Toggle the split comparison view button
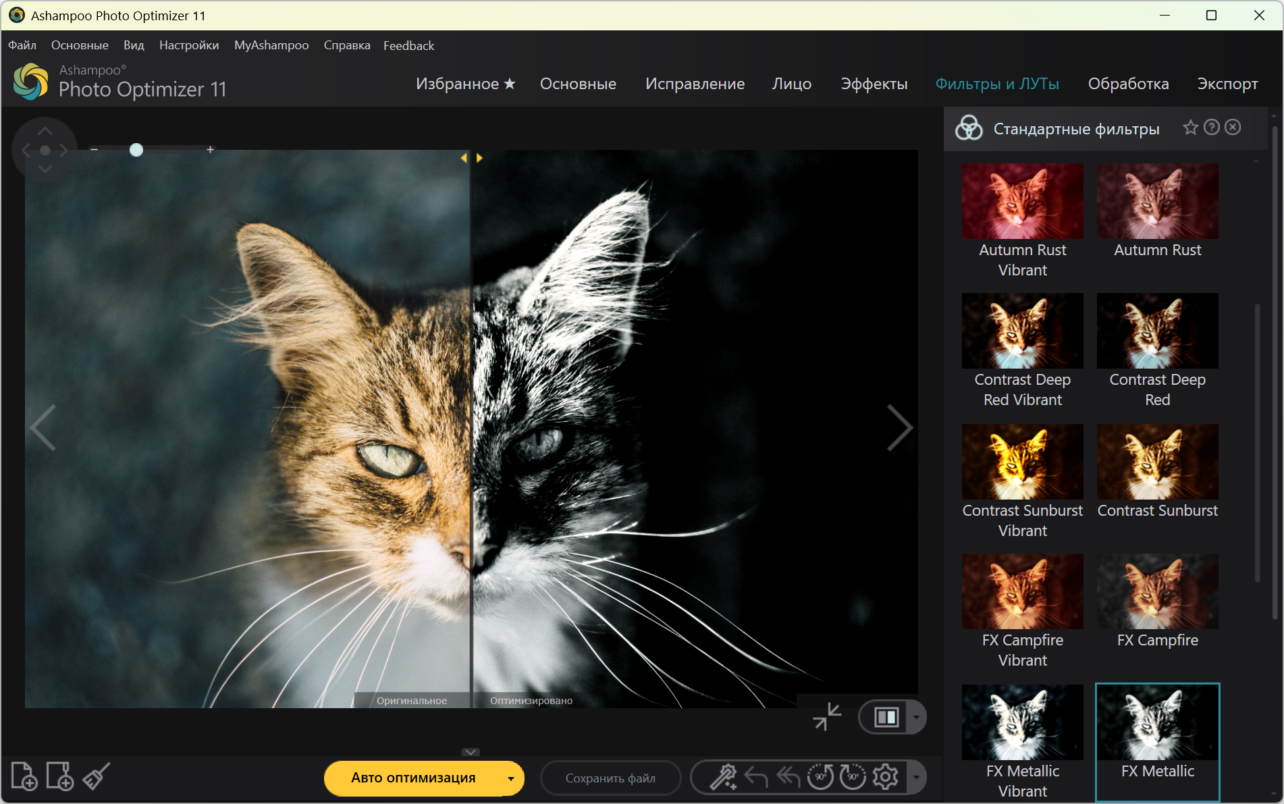This screenshot has width=1284, height=804. pos(886,717)
